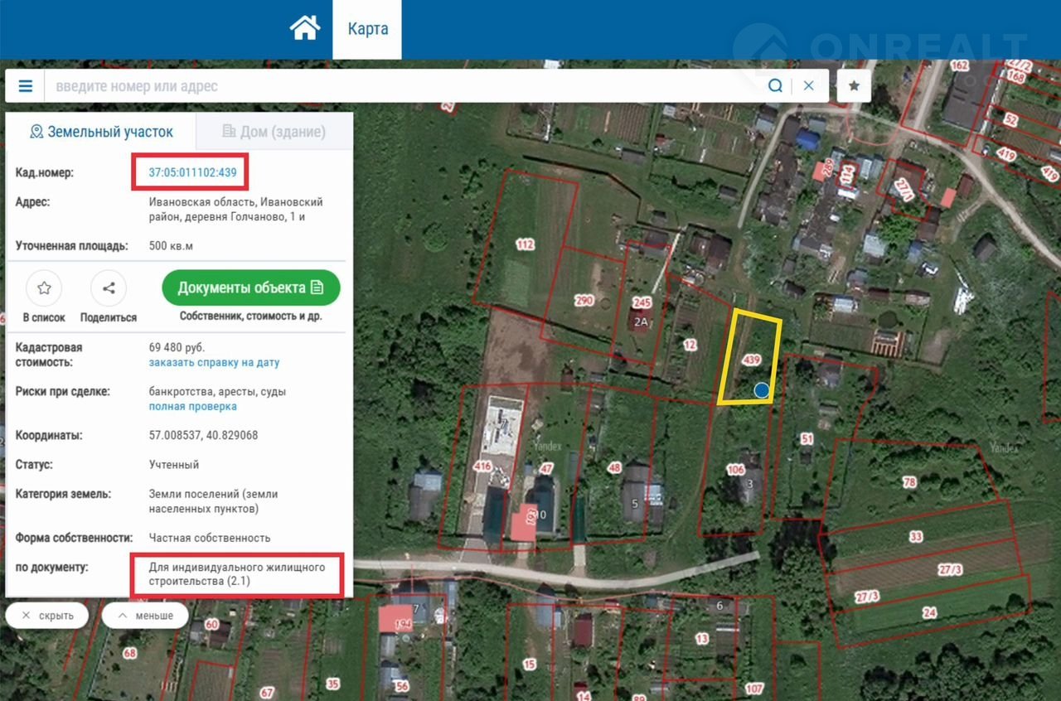
Task: Collapse details with меньше button
Action: [x=145, y=616]
